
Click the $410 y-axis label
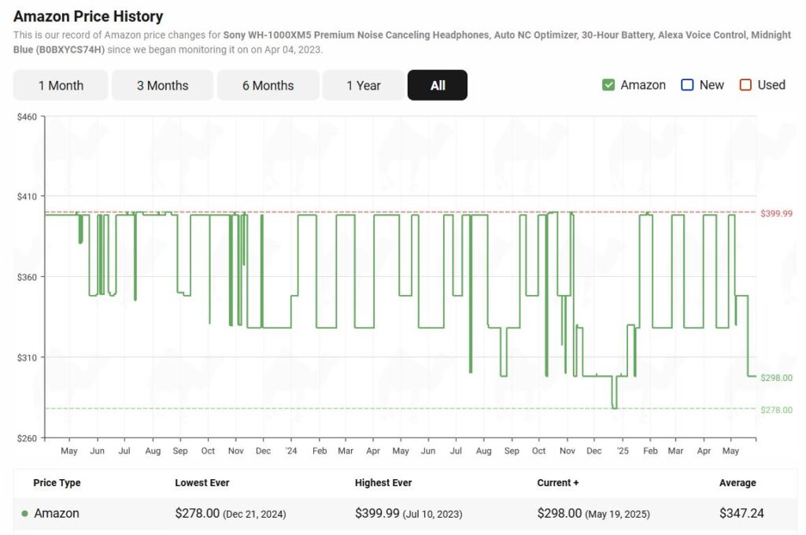pyautogui.click(x=27, y=197)
